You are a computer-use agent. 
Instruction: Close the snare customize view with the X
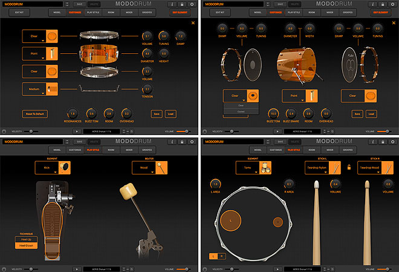pos(193,23)
